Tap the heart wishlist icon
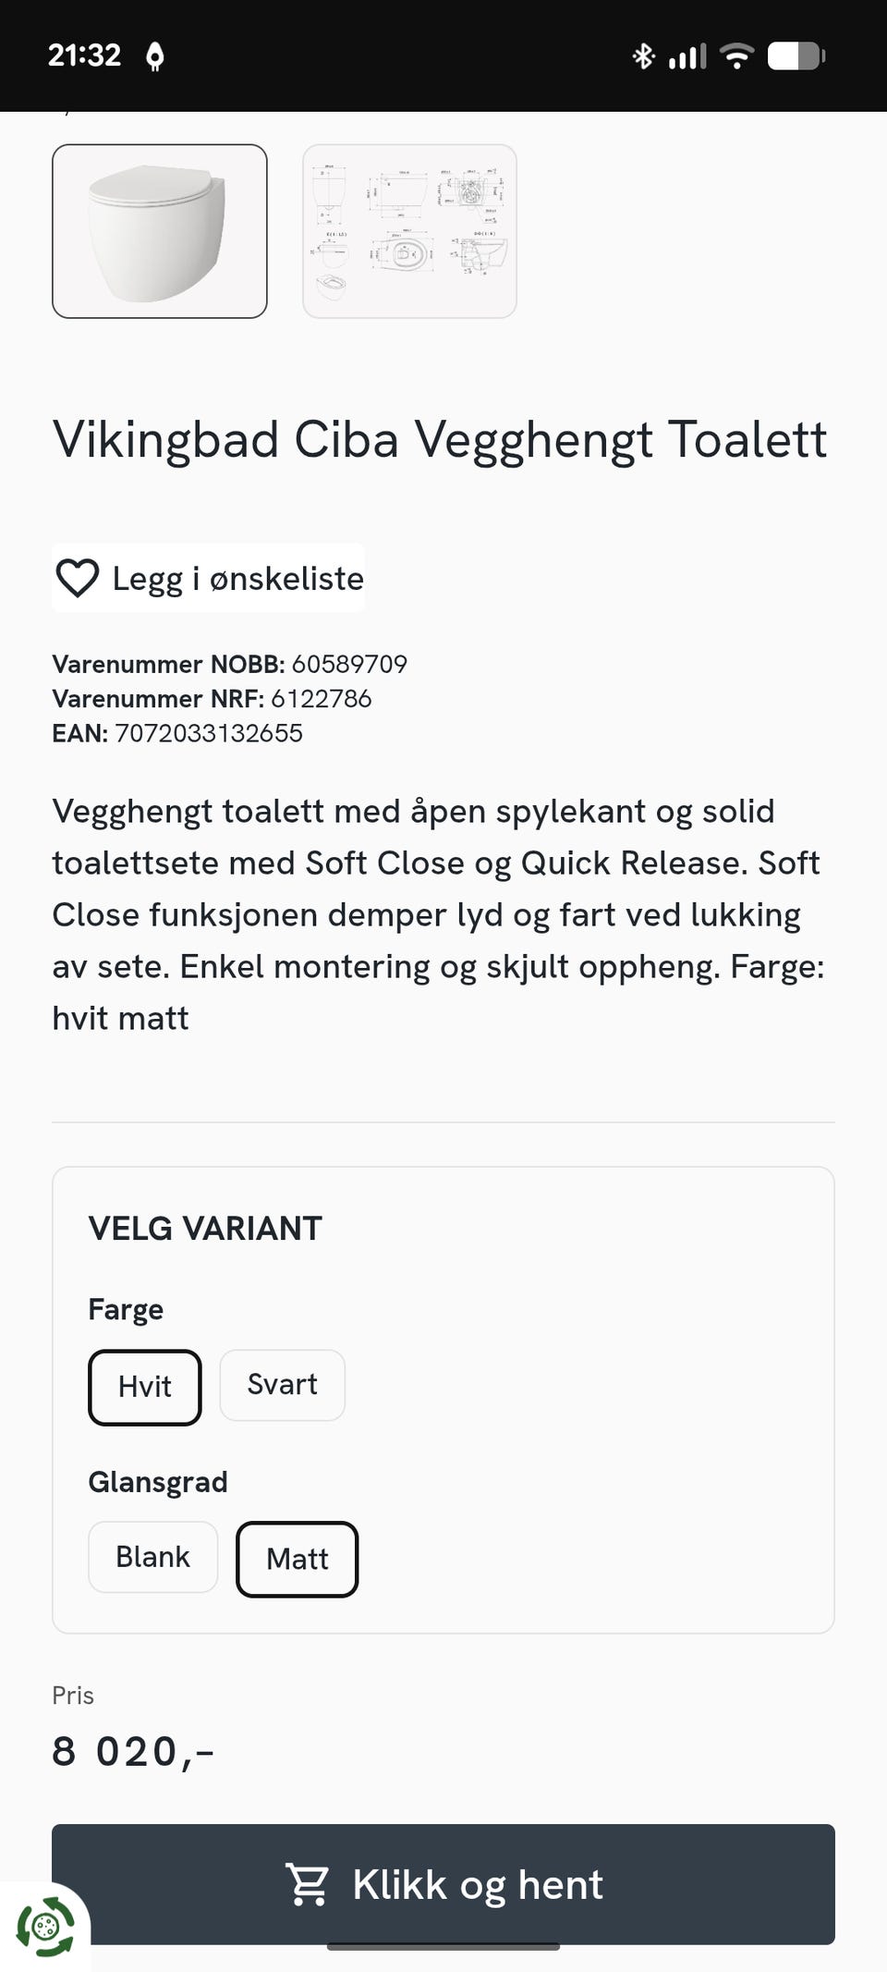Screen dimensions: 887x1972 pyautogui.click(x=78, y=579)
